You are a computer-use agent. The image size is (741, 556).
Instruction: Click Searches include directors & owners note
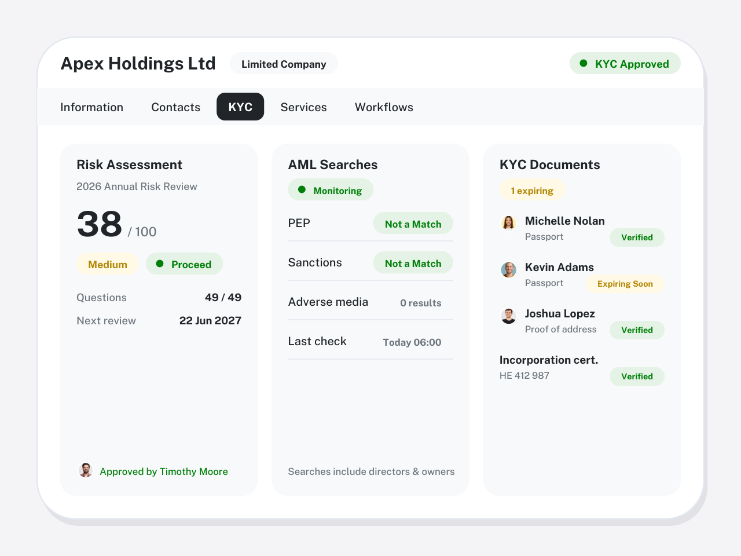point(371,471)
